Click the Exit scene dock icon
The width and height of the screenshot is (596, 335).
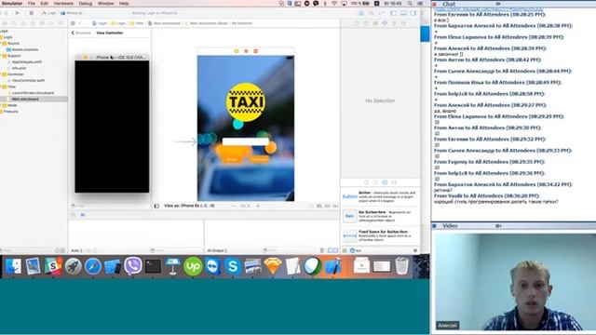coord(255,51)
